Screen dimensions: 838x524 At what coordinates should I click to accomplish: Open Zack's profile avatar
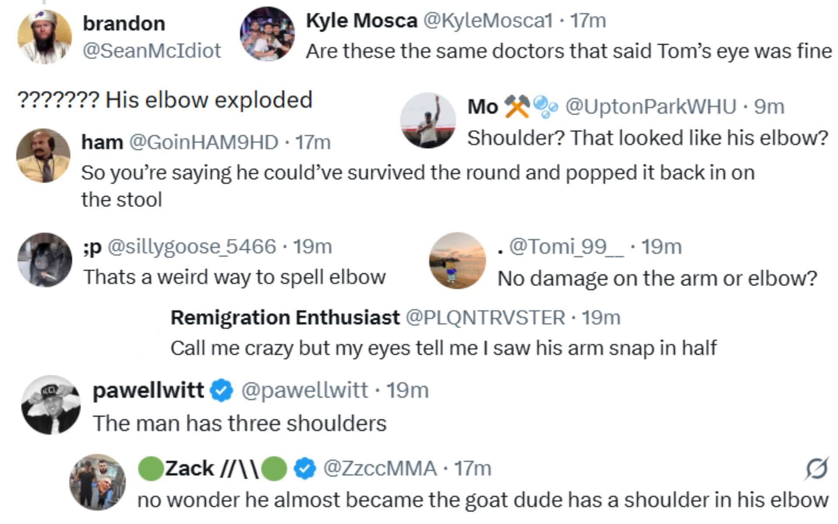coord(98,482)
